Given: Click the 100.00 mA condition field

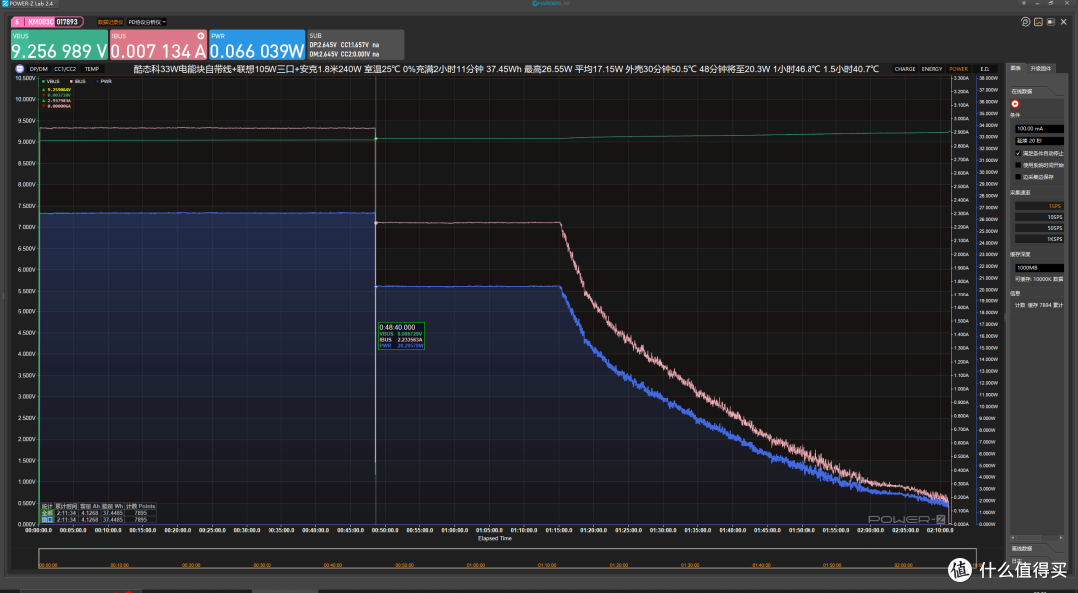Looking at the screenshot, I should (x=1039, y=128).
